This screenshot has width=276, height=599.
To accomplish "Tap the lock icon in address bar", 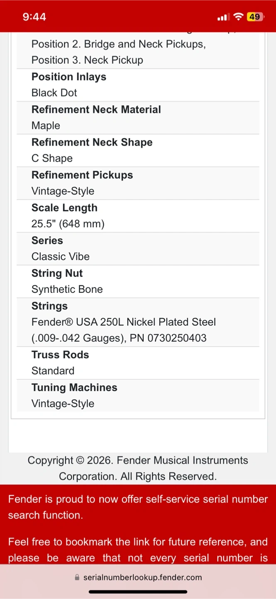I will pos(77,577).
